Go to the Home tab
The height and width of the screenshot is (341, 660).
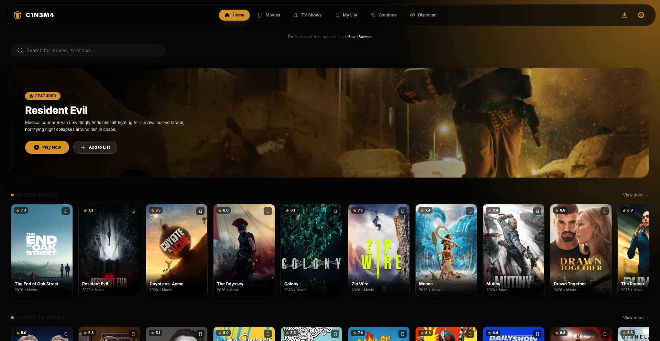(x=234, y=15)
